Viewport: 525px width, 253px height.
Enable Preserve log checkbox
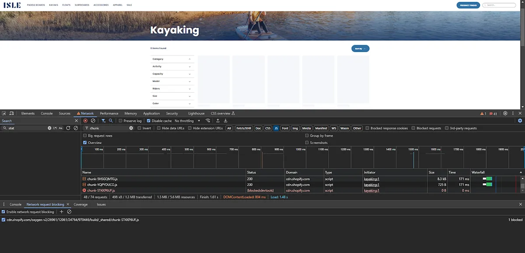click(x=121, y=121)
